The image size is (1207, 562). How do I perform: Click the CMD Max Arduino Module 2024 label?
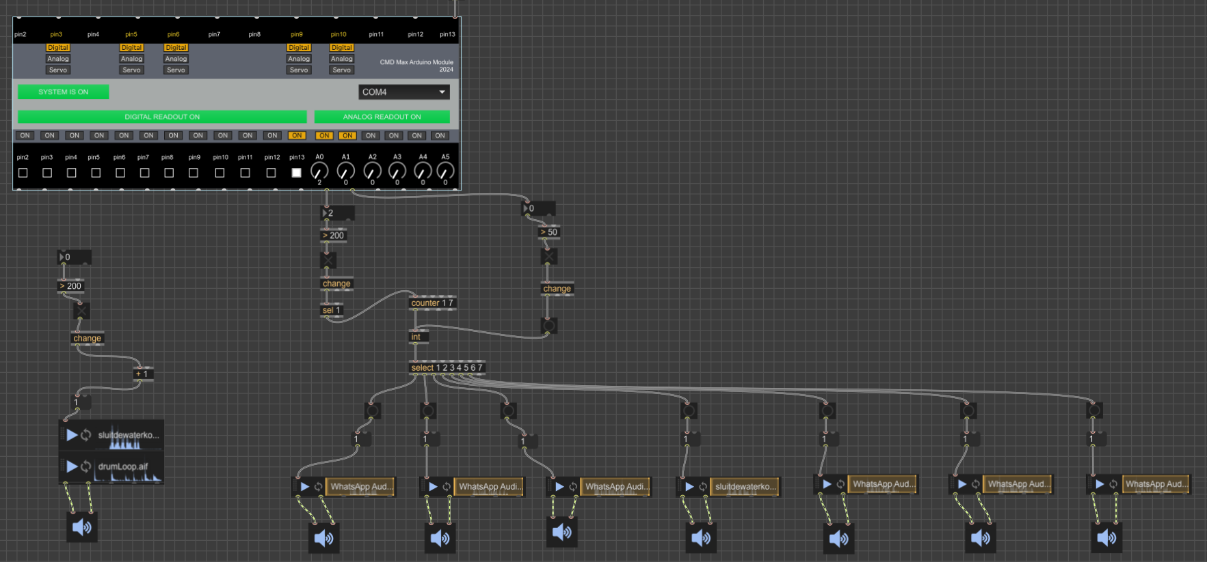coord(416,66)
